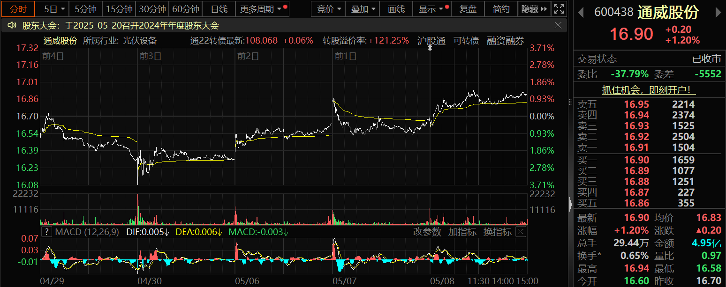Click the 通威股份 stock name in header
726x287 pixels.
pos(668,12)
